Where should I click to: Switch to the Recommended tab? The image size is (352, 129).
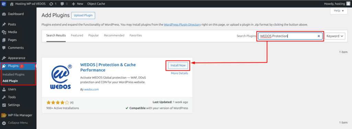pyautogui.click(x=114, y=35)
